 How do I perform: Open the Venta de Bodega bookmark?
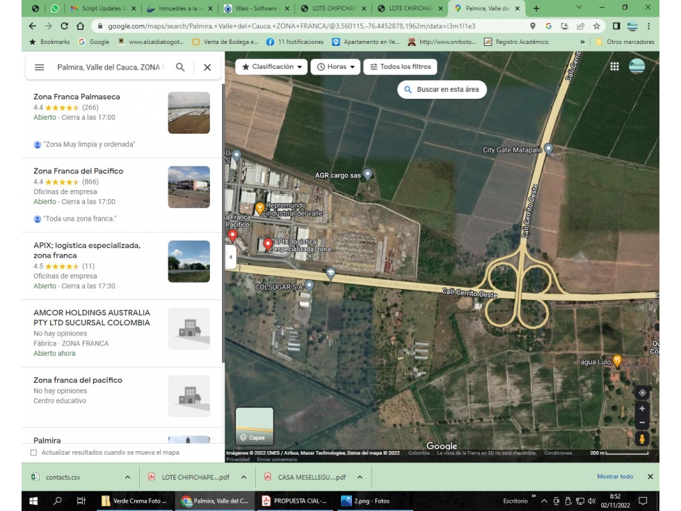click(x=225, y=42)
